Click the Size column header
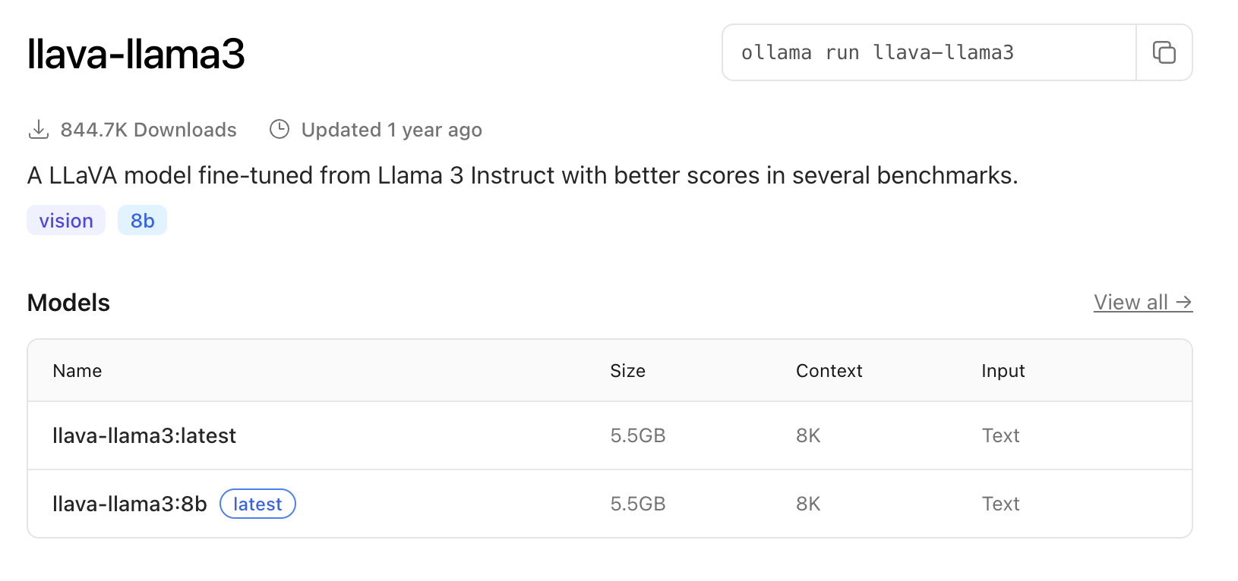The height and width of the screenshot is (581, 1238). coord(627,371)
